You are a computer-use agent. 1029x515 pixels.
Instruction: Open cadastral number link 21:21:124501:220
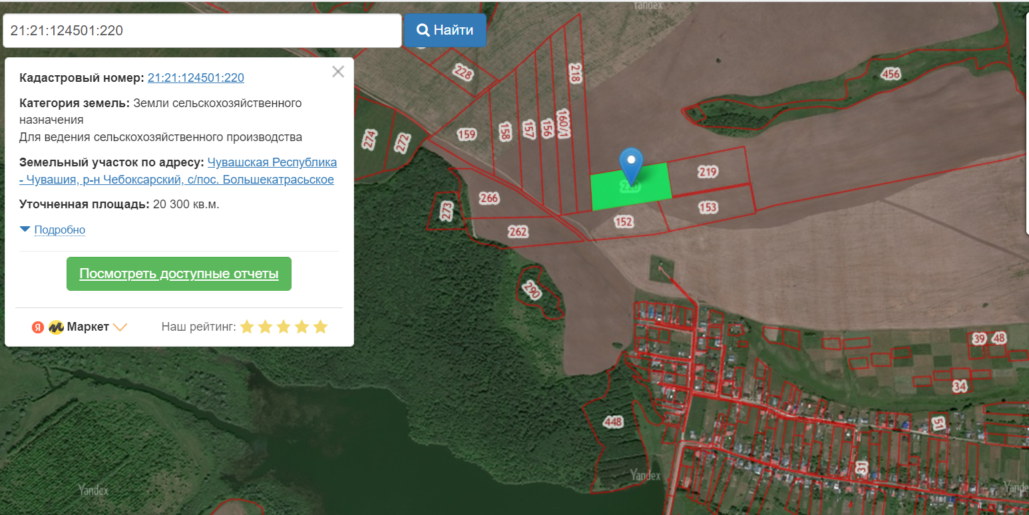pos(196,78)
